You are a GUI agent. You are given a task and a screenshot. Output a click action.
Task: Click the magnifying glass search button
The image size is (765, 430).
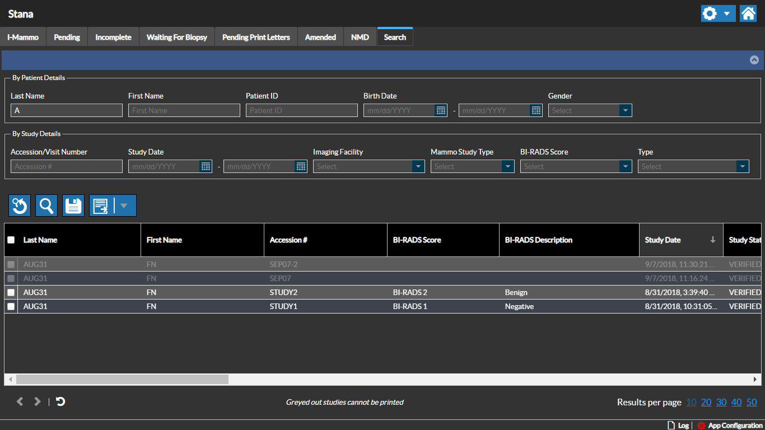pos(46,205)
